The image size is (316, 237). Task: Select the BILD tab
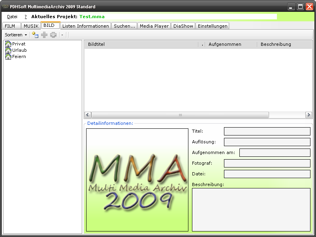[51, 25]
